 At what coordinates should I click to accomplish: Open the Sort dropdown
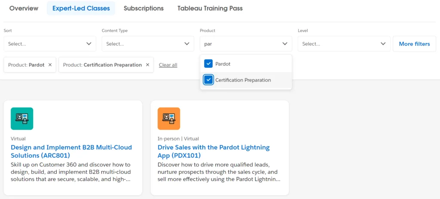50,44
